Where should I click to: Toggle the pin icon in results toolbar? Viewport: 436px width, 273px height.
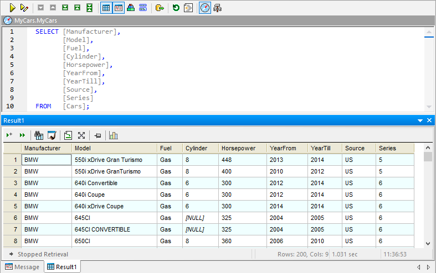(x=98, y=135)
